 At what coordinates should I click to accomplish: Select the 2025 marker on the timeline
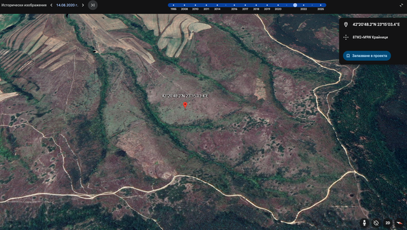coord(321,5)
